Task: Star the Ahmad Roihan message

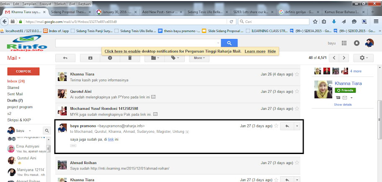Action: [x=297, y=163]
